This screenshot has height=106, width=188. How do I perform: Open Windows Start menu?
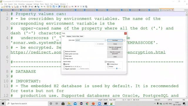pos(3,103)
